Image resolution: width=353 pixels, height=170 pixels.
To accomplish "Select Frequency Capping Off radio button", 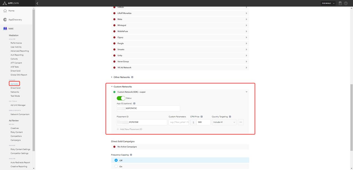I will (x=116, y=160).
